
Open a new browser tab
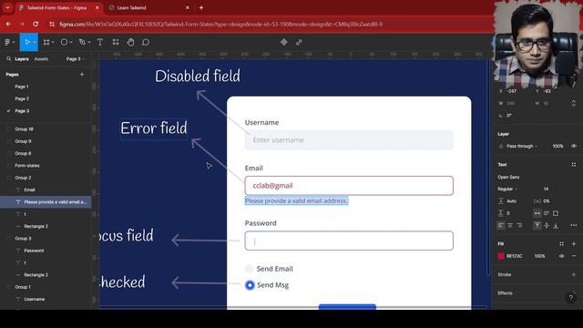point(201,7)
